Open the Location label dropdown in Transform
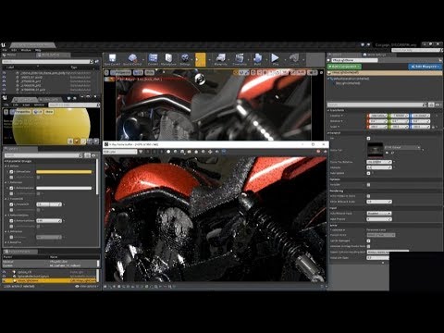 coord(336,116)
